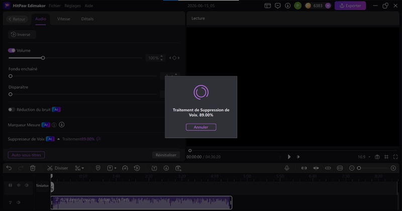Go to next volume keyframe arrow
402x211 pixels.
pos(179,58)
